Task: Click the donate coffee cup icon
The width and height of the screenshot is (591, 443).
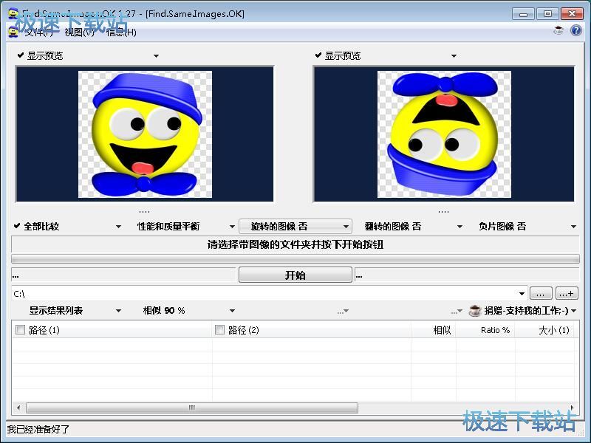Action: click(x=475, y=311)
